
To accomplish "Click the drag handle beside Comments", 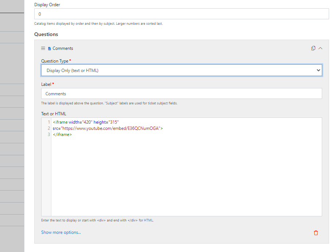I will [43, 48].
